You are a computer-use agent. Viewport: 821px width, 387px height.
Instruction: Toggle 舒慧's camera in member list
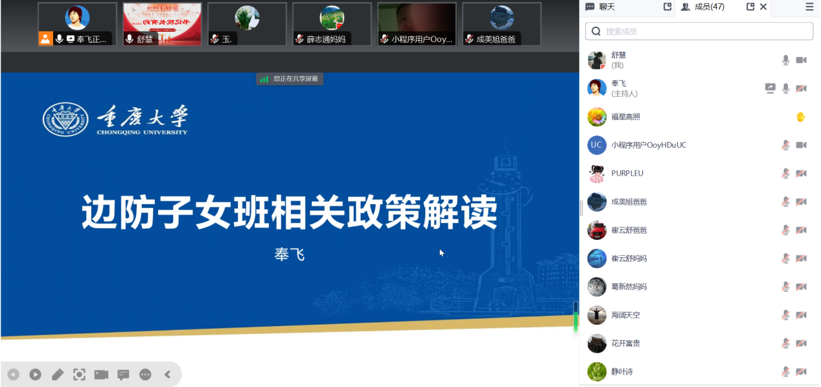point(801,60)
